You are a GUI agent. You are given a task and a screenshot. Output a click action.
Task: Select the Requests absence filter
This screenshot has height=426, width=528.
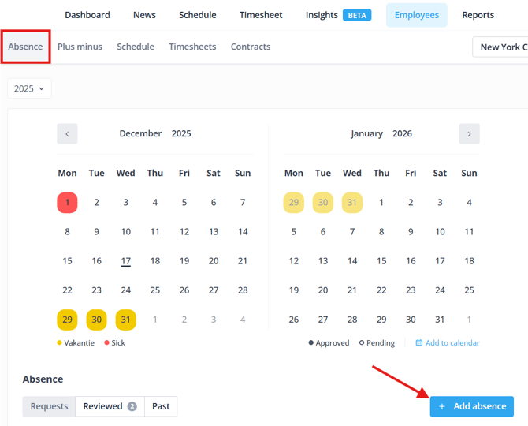(x=49, y=406)
